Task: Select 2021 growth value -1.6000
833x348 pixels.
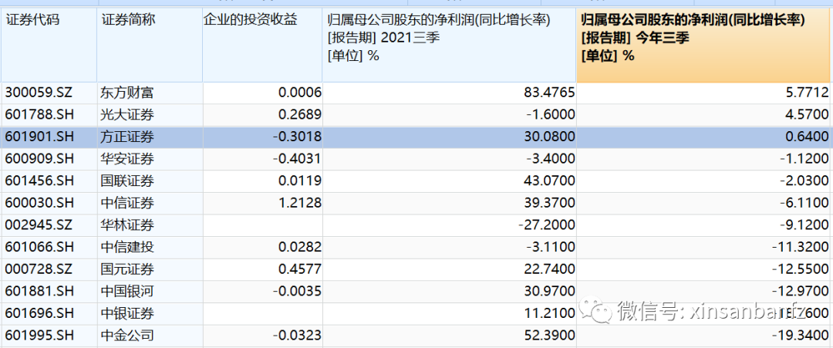Action: pos(550,115)
